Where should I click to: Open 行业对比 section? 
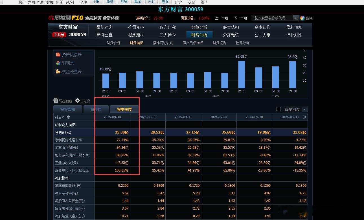click(294, 35)
